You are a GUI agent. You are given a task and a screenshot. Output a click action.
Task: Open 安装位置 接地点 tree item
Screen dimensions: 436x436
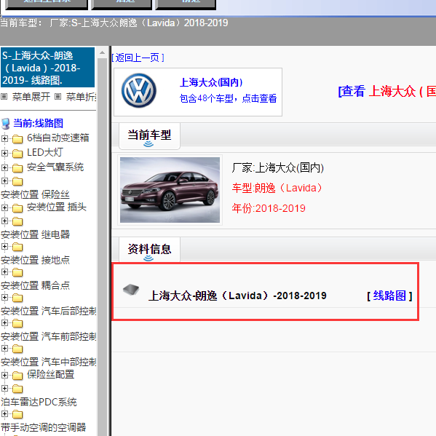[35, 260]
